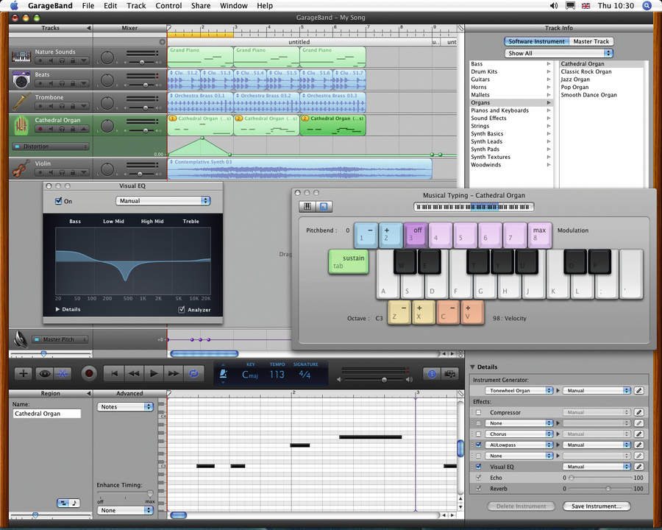
Task: Open the Show All dropdown in Track Info
Action: (558, 53)
